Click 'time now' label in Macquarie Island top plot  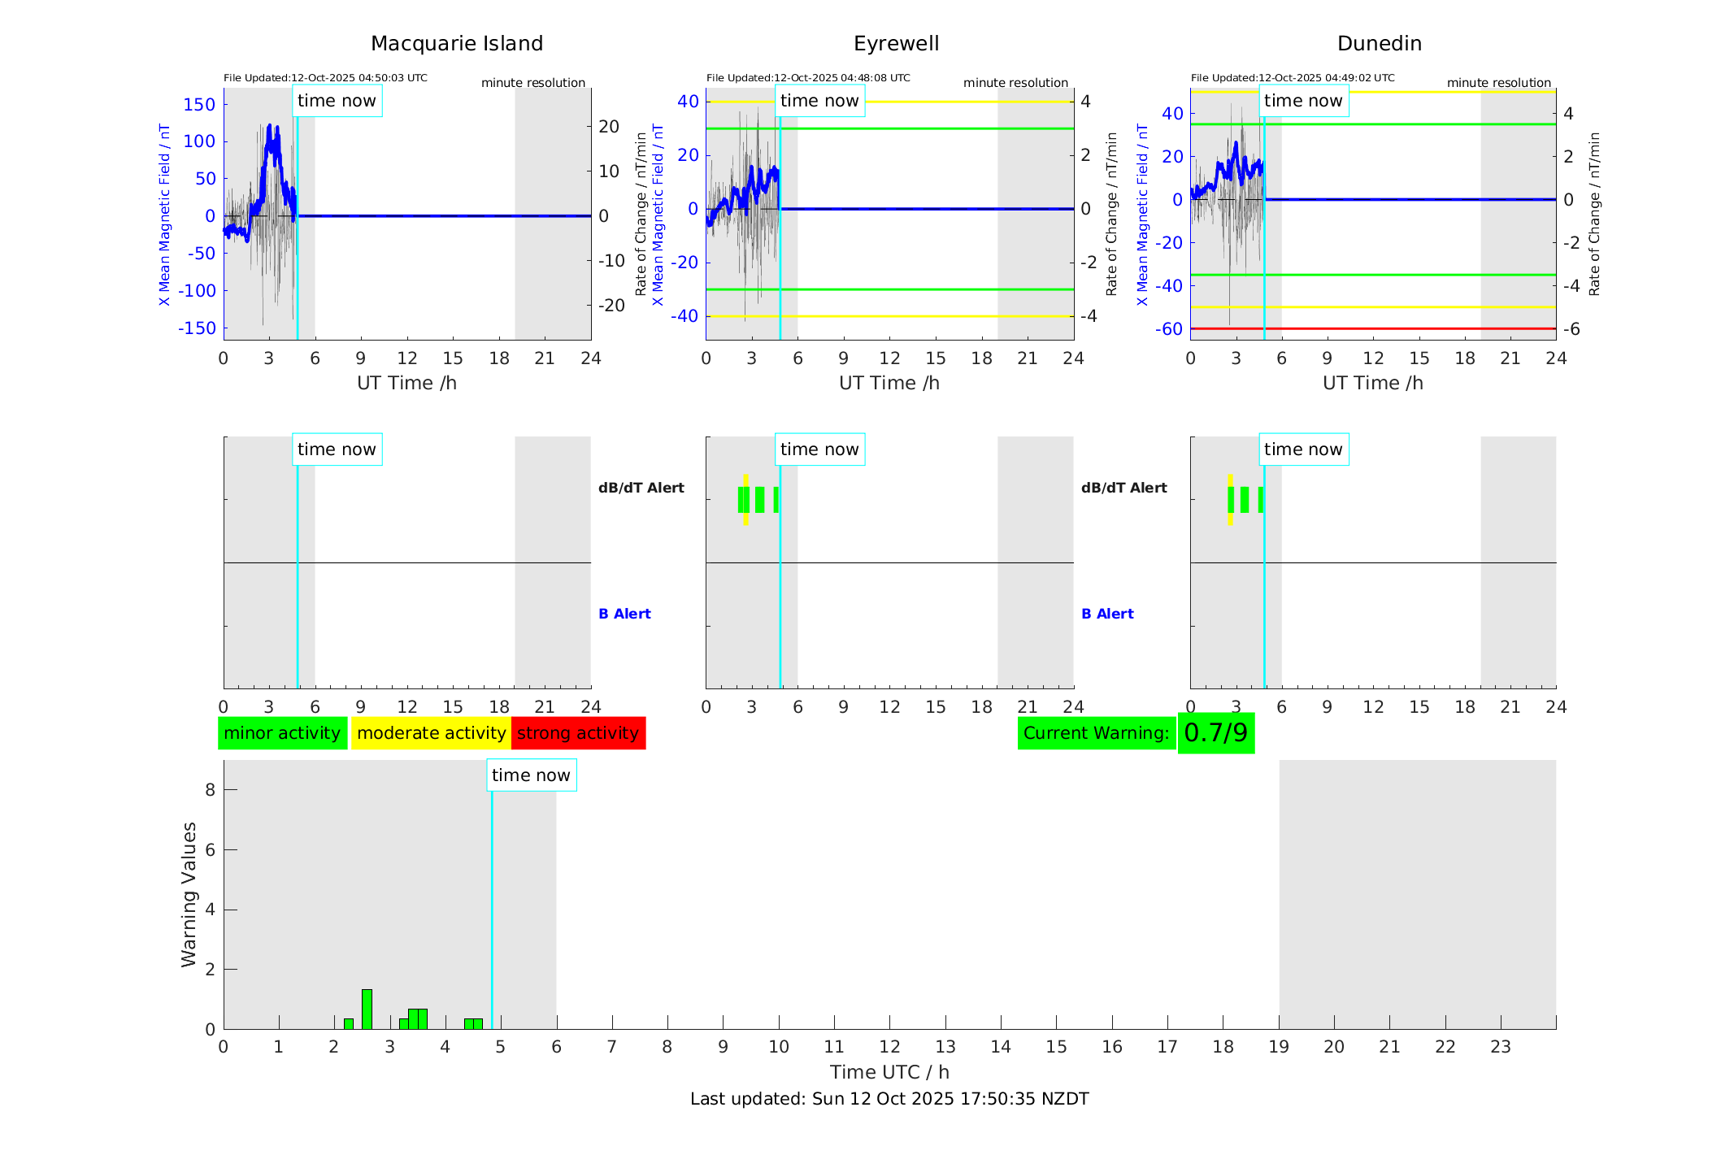click(337, 101)
